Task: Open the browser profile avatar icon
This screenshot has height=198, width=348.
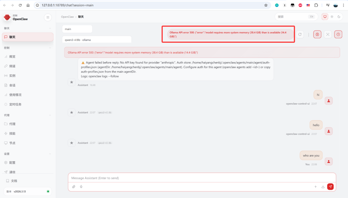Action: tap(335, 5)
